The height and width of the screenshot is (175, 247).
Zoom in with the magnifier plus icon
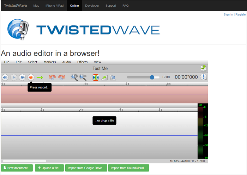tap(74, 77)
